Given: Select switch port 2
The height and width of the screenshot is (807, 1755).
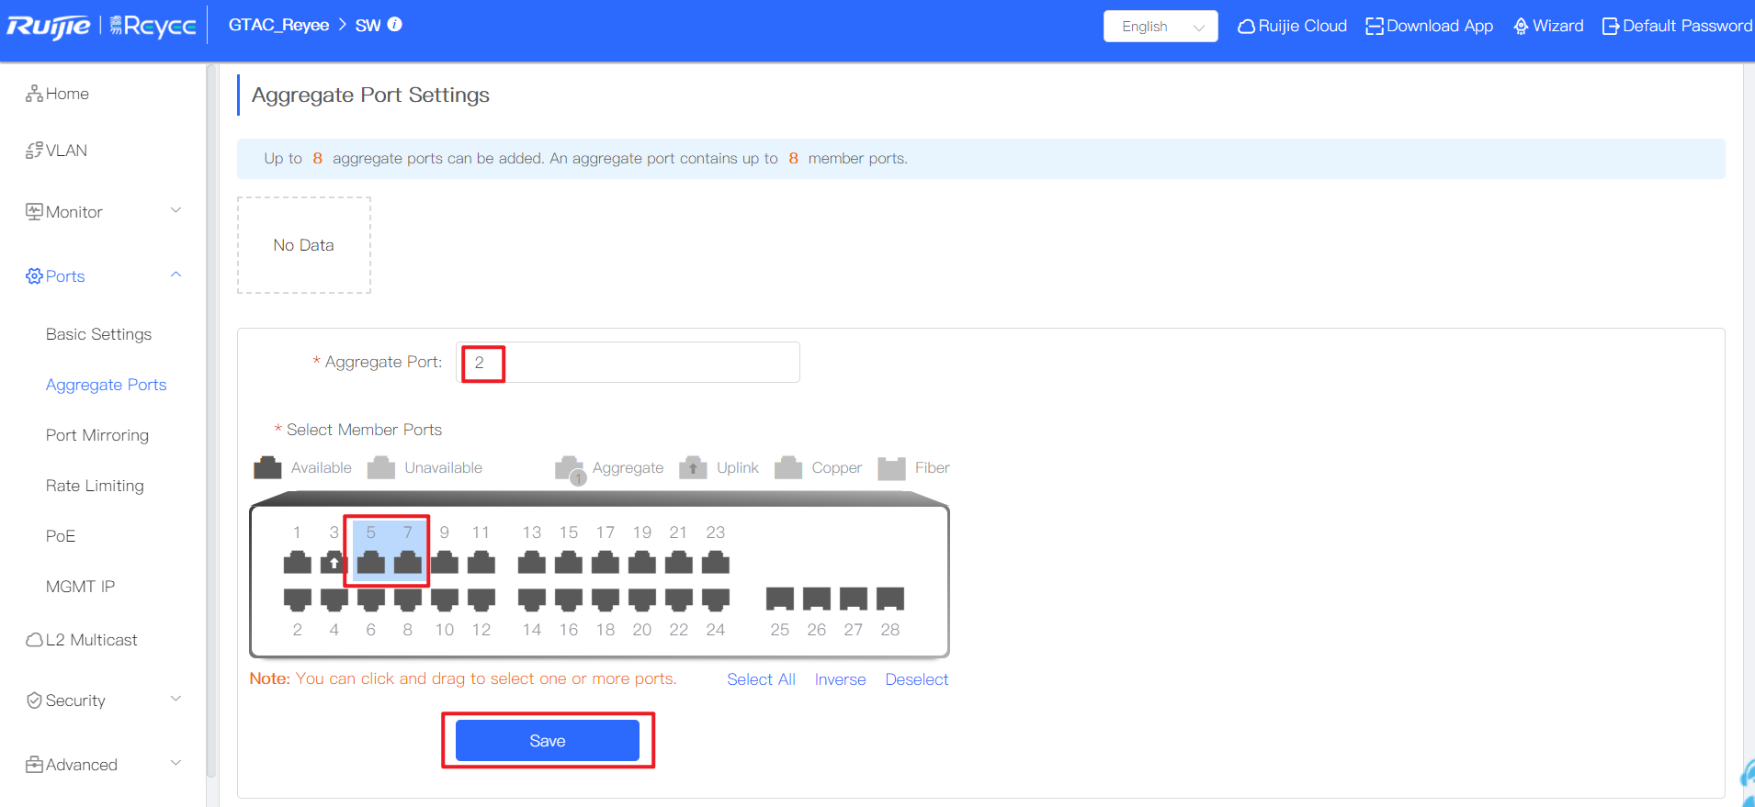Looking at the screenshot, I should click(x=297, y=600).
